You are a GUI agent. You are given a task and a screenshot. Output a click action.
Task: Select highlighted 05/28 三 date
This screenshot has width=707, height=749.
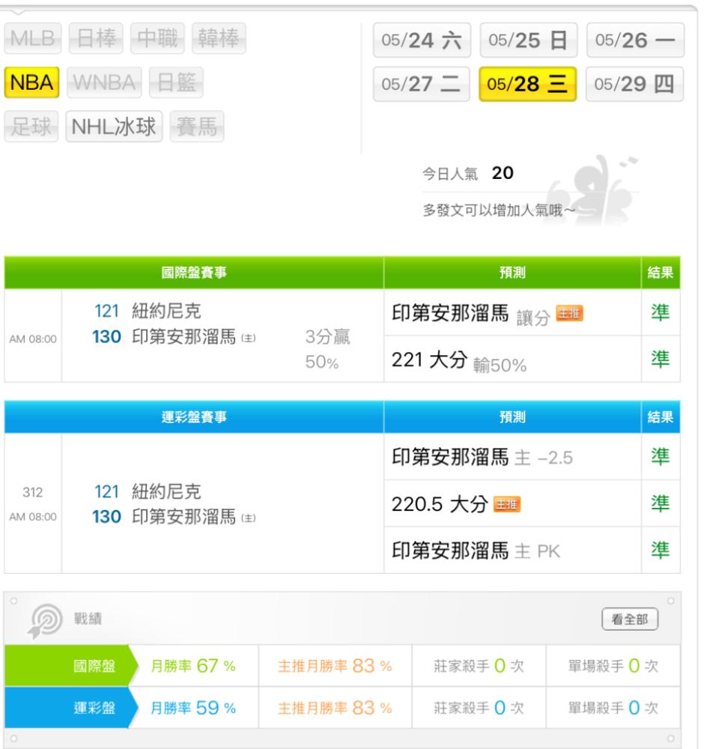tap(524, 82)
